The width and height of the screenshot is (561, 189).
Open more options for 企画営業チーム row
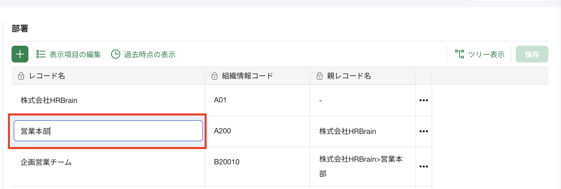tap(424, 166)
